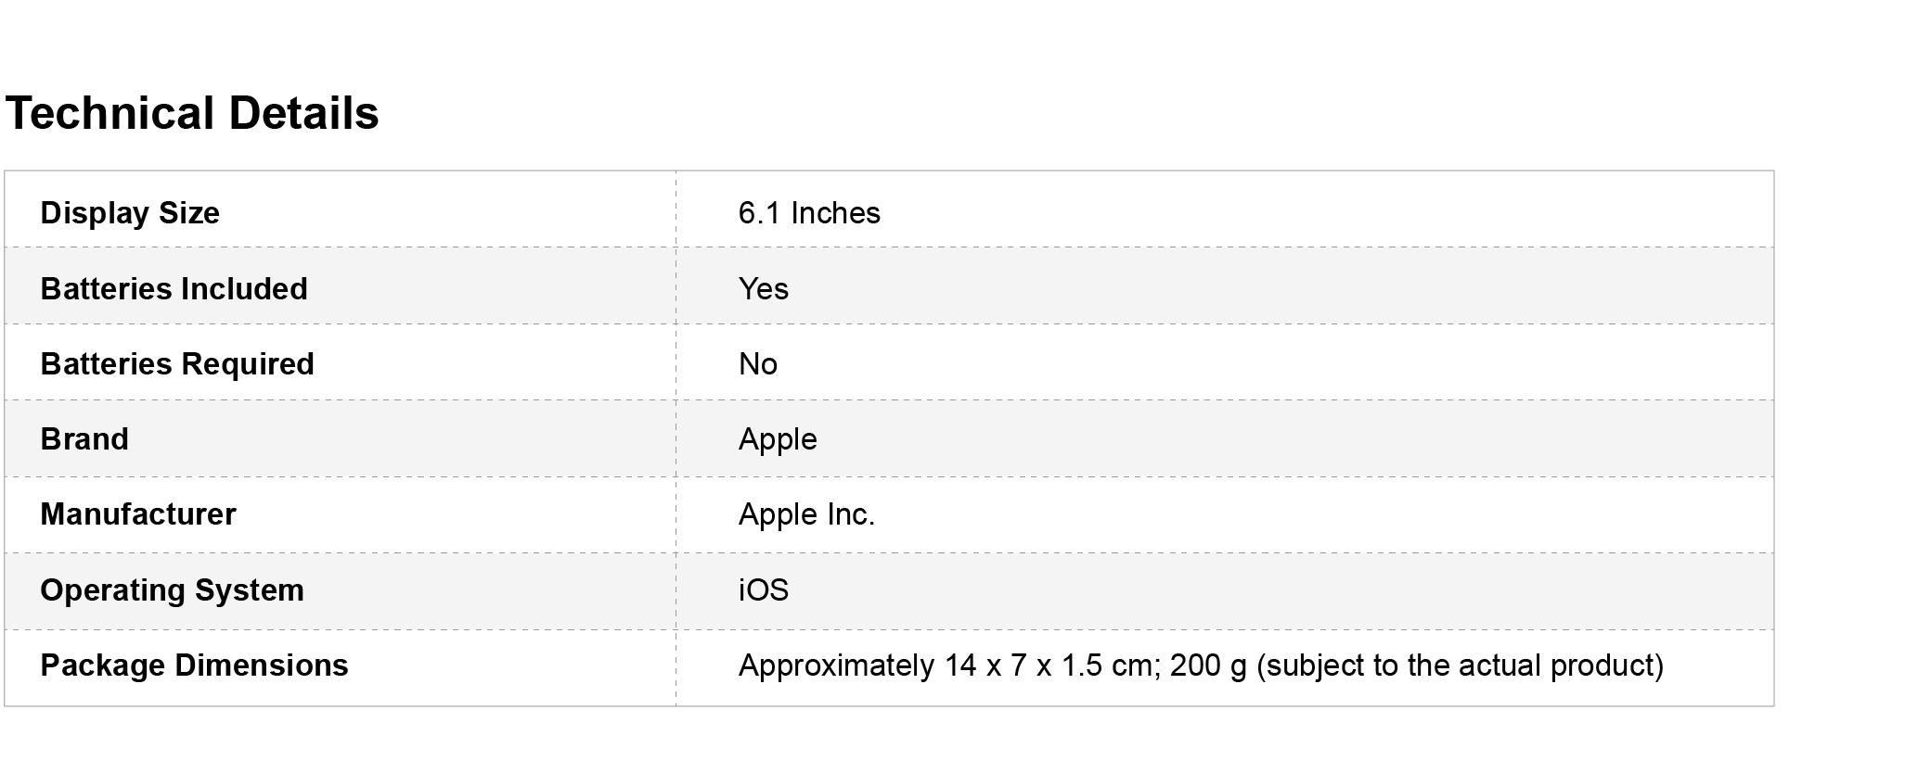The width and height of the screenshot is (1918, 773).
Task: Select the 'Manufacturer' row label
Action: click(138, 514)
